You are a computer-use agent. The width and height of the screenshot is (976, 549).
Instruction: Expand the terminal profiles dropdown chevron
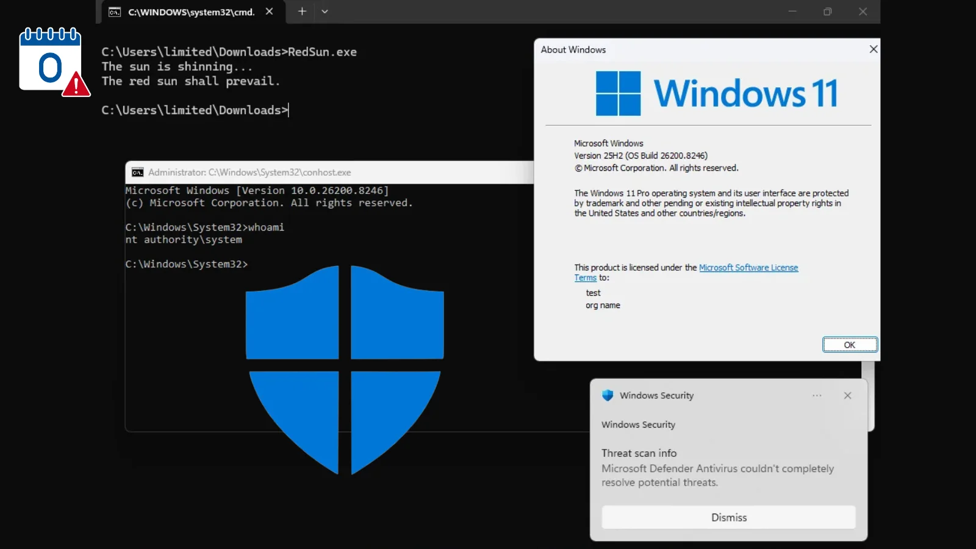click(x=325, y=12)
